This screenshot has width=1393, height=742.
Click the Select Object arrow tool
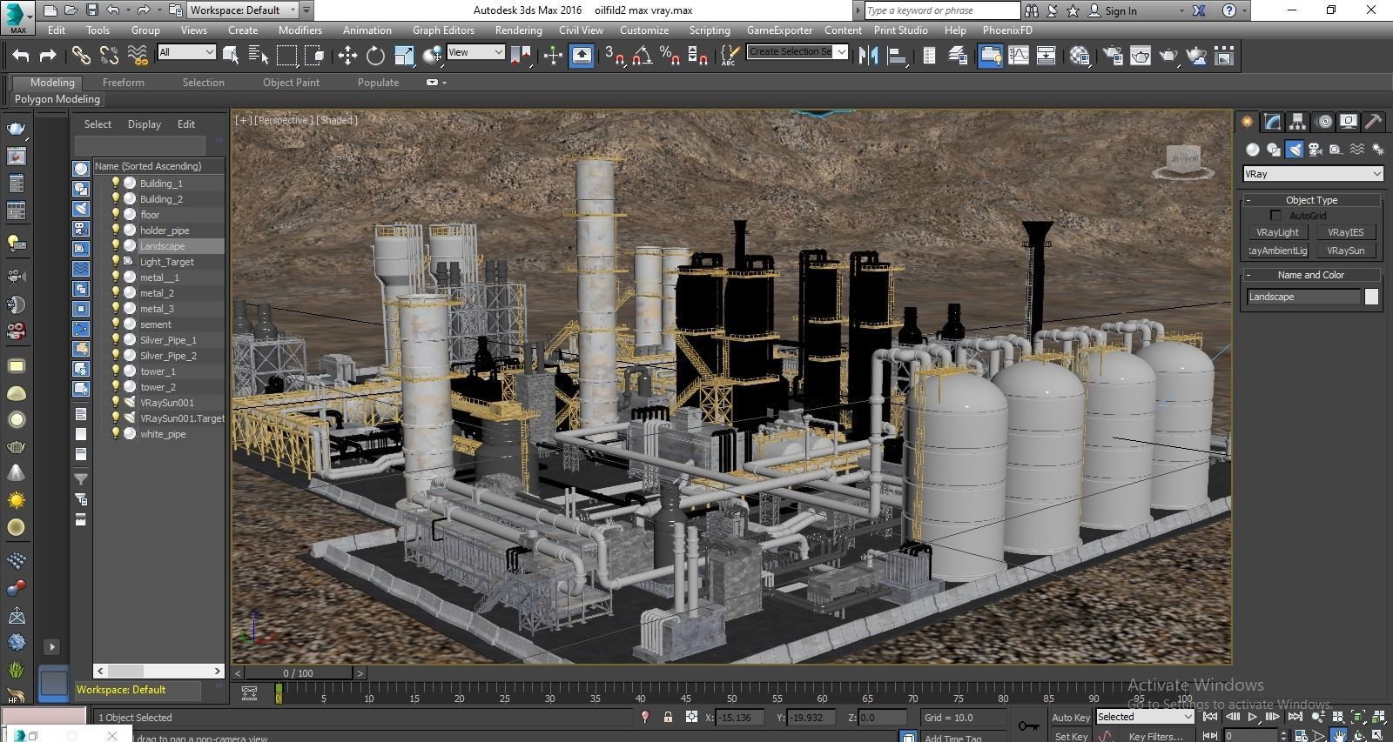pos(231,56)
